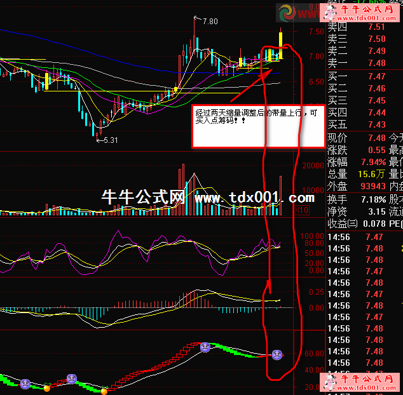Click the X10 volume multiplier label
Image resolution: width=403 pixels, height=395 pixels.
(301, 210)
